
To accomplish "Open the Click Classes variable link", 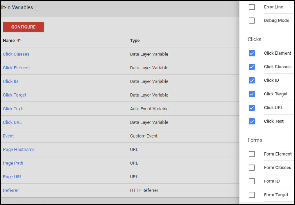I will click(16, 54).
